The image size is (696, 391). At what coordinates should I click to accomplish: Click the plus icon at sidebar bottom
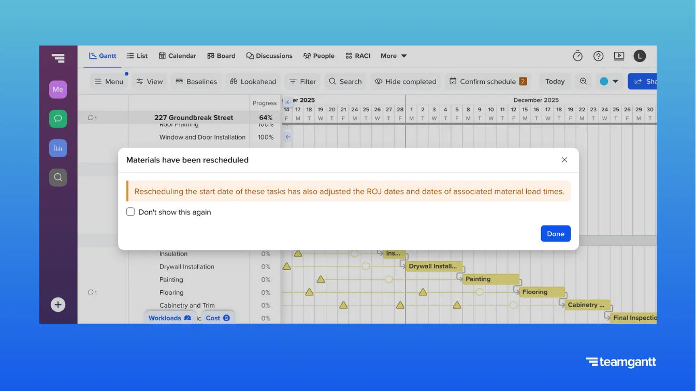tap(58, 305)
